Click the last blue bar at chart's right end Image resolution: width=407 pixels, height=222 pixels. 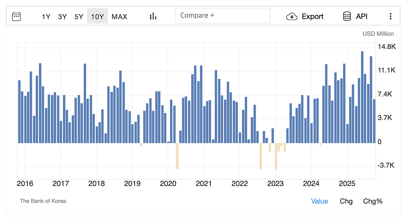coord(374,121)
